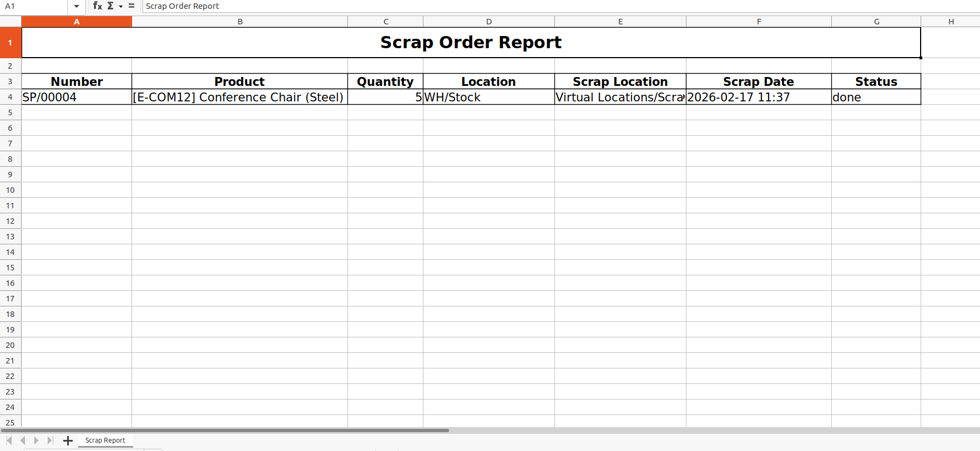Select the 'Product' header cell
980x451 pixels.
(240, 81)
